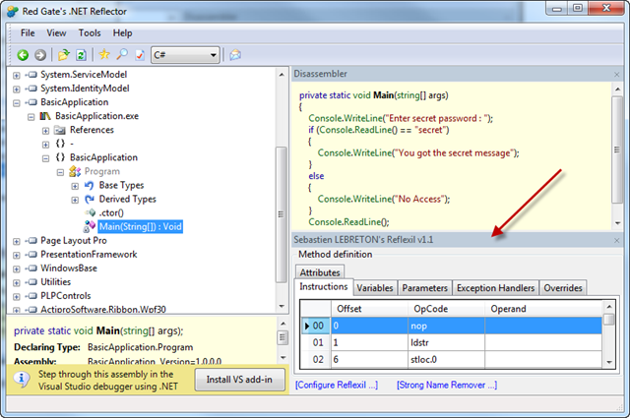Click the info icon in the yellow banner

[x=22, y=379]
